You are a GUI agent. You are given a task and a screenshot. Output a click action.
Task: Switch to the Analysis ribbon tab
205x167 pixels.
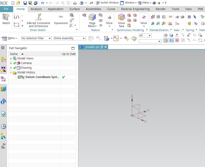(36, 9)
